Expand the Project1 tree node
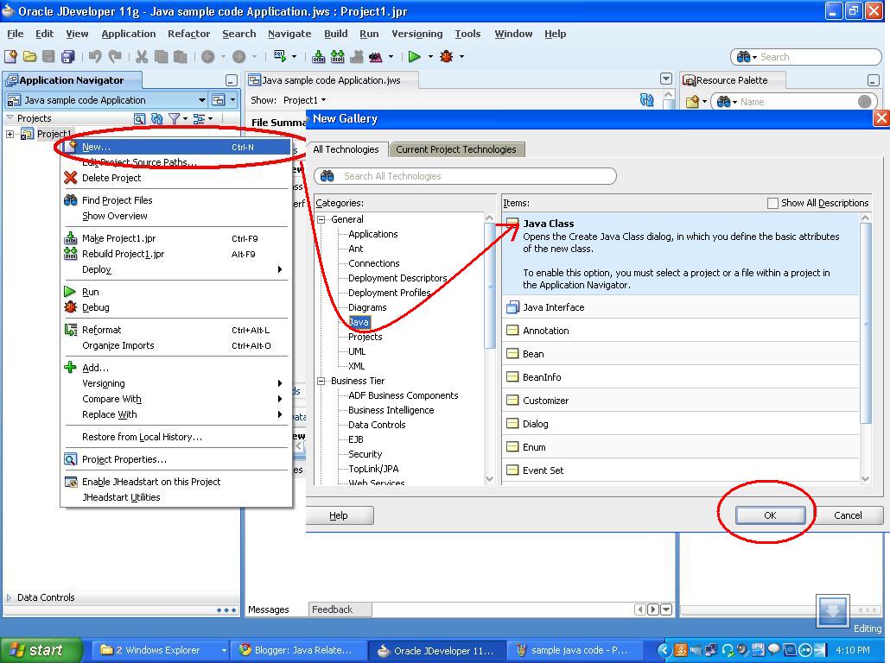890x663 pixels. [10, 134]
